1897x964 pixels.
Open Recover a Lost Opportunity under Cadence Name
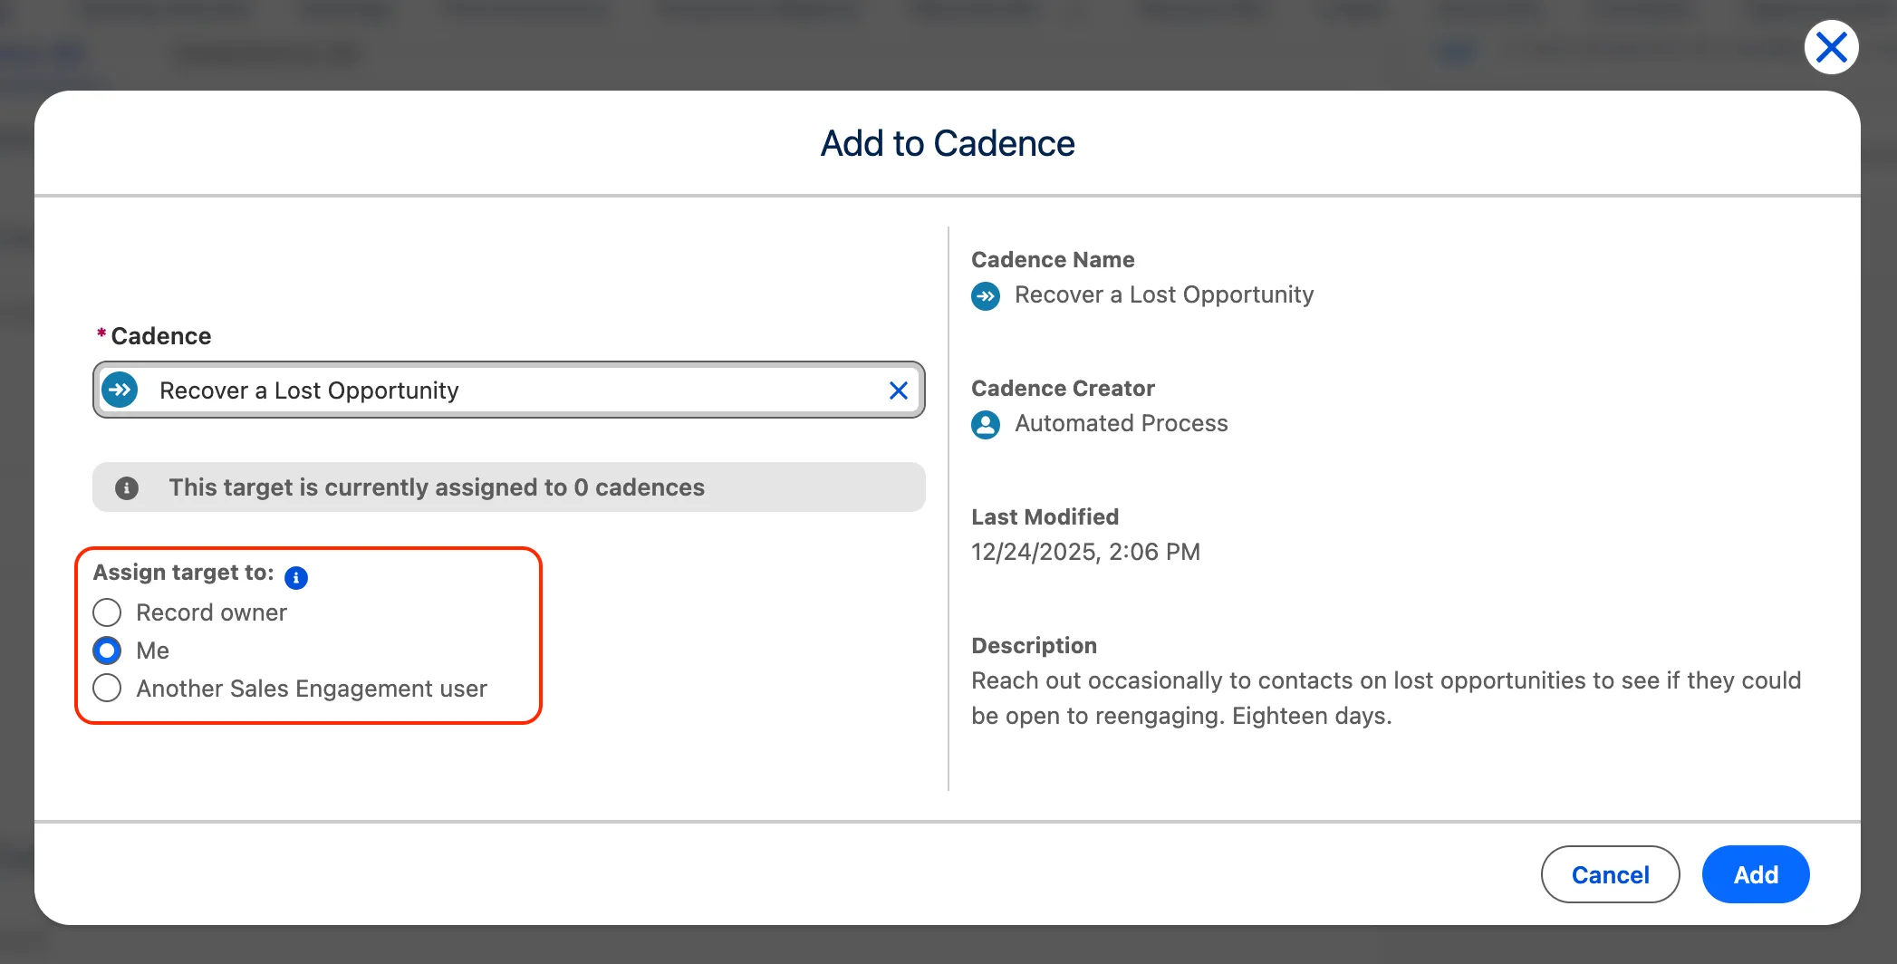[1163, 295]
